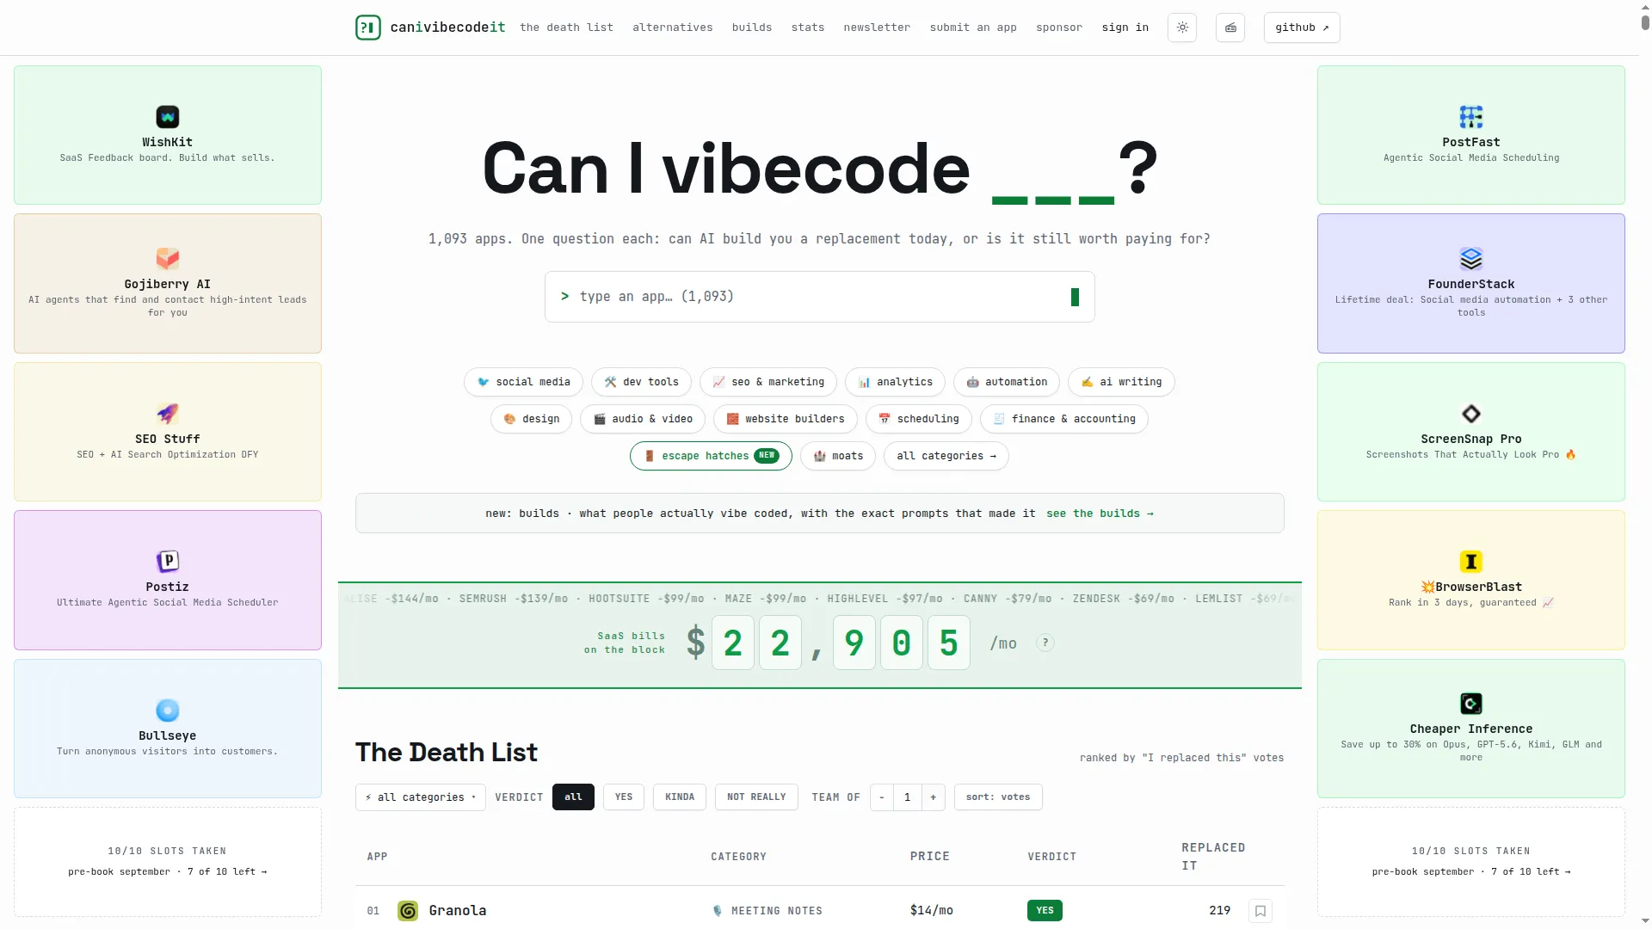Expand the all categories filter dropdown
Image resolution: width=1652 pixels, height=929 pixels.
coord(421,797)
